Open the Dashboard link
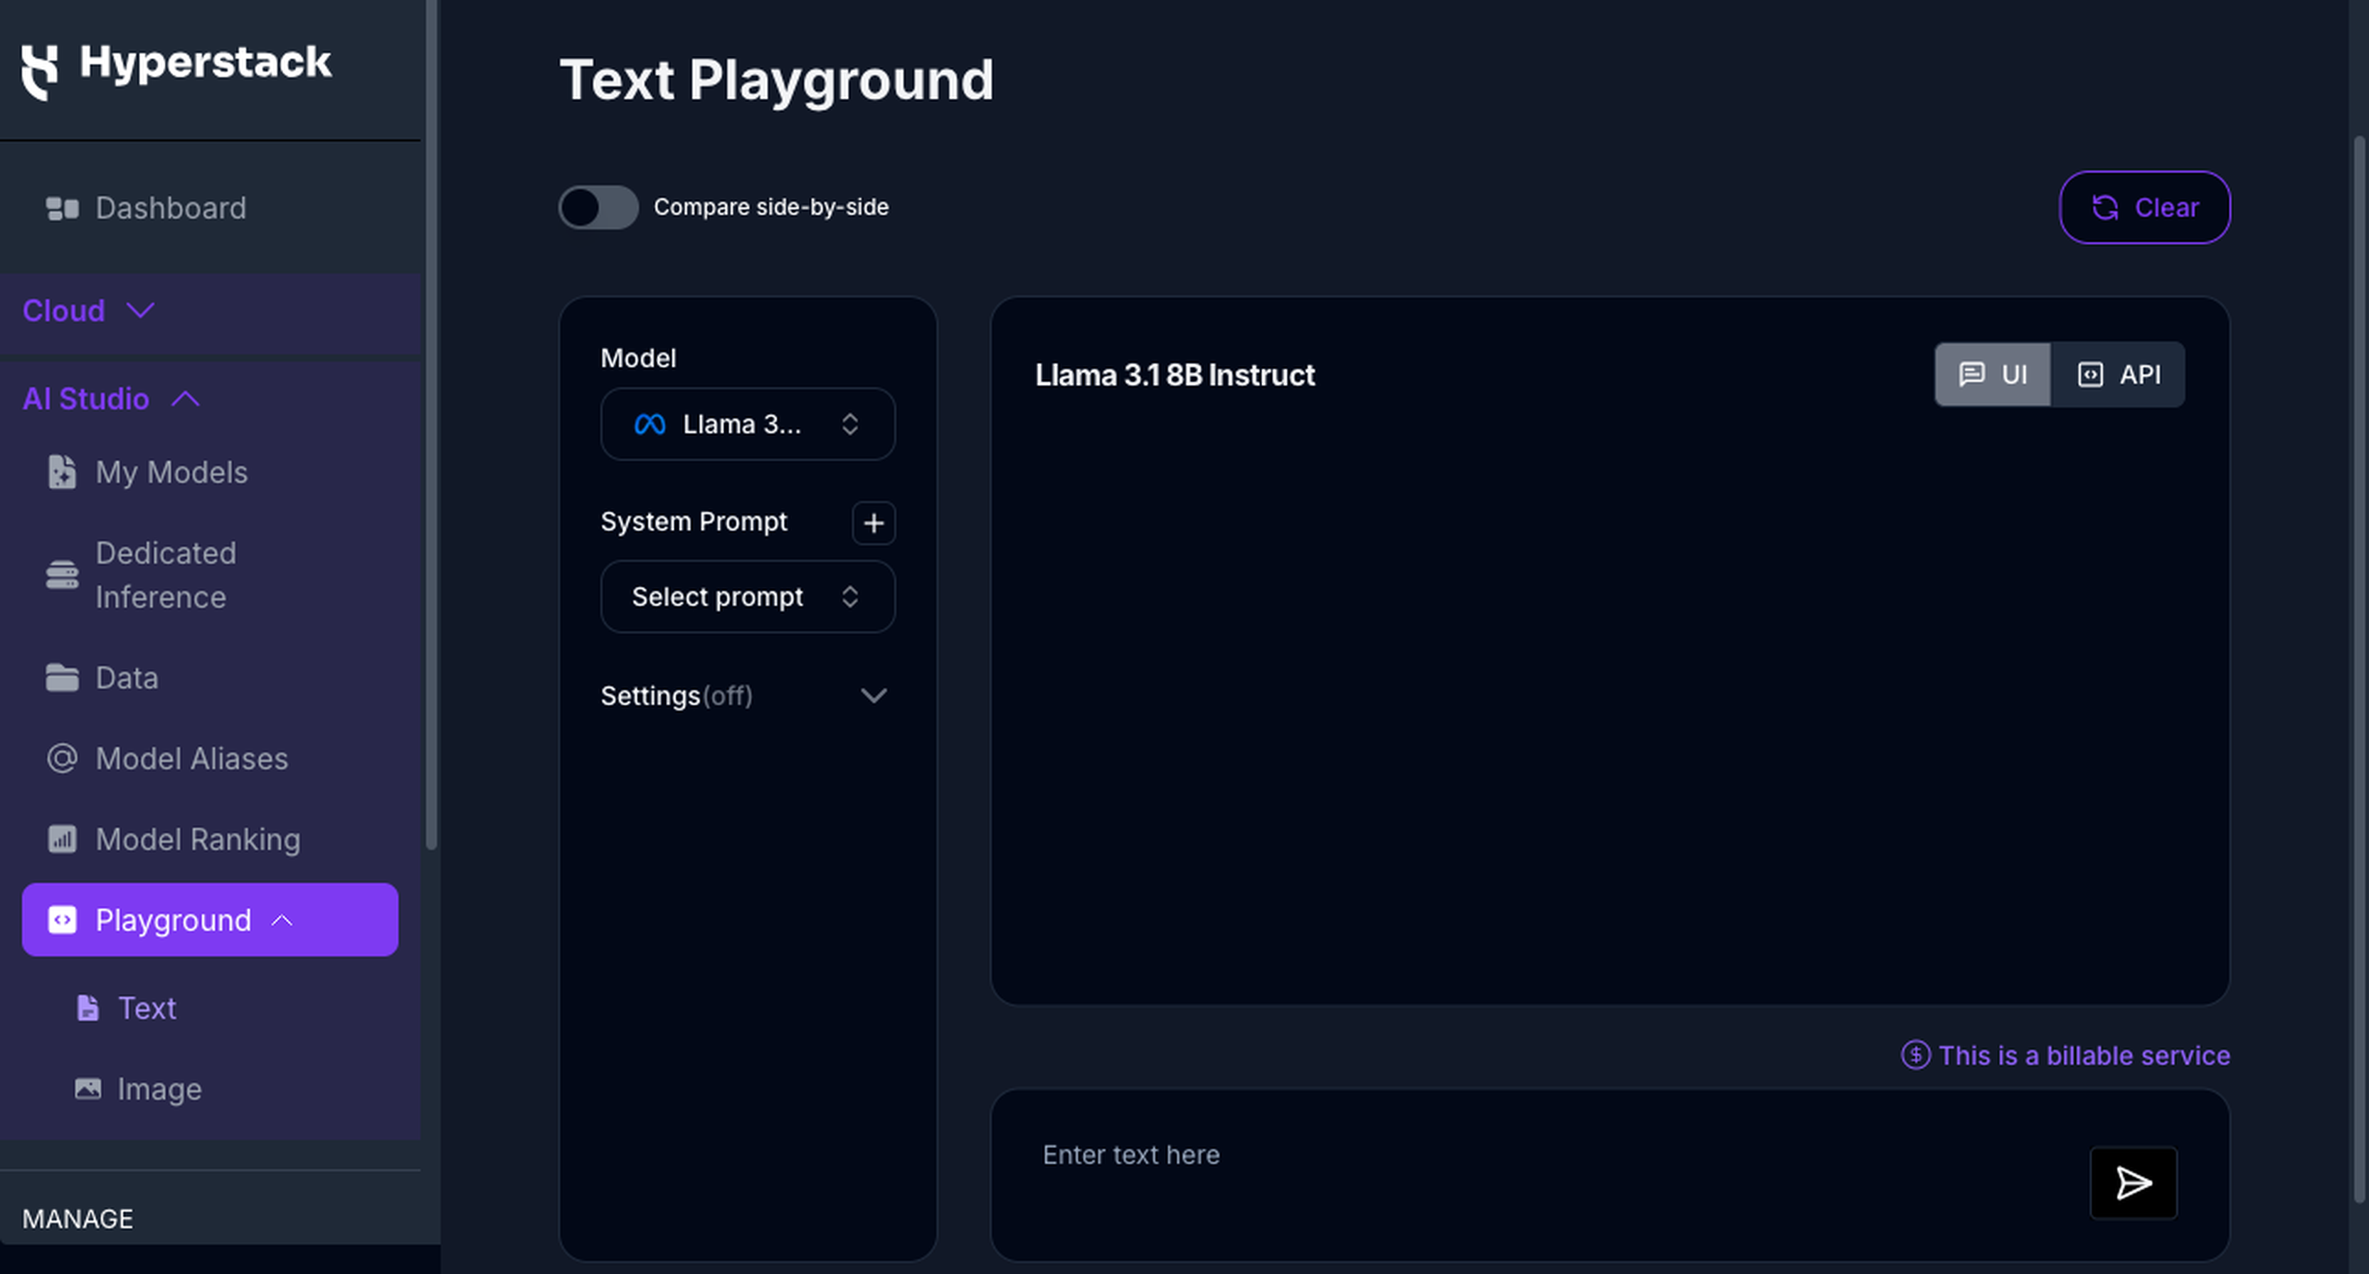 tap(171, 208)
